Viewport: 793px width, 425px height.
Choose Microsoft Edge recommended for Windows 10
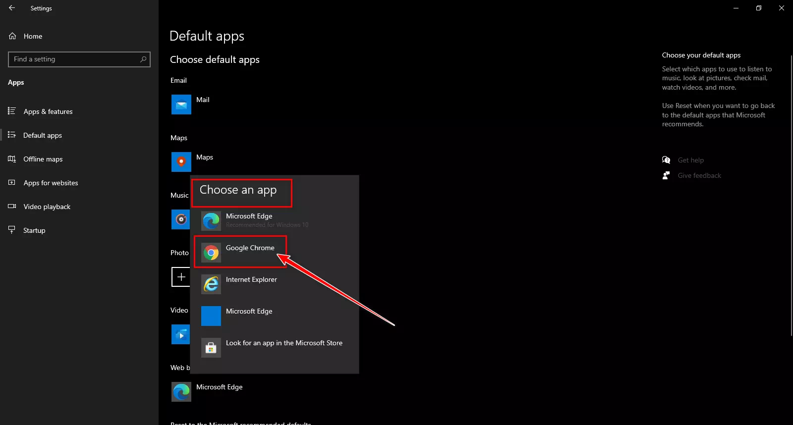275,221
